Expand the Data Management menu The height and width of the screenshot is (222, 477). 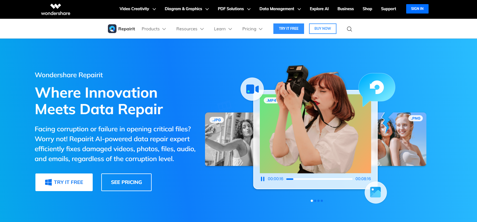280,9
